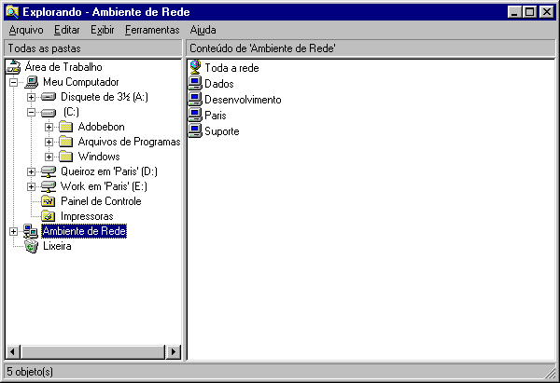560x383 pixels.
Task: Minimize the Explorando window
Action: click(x=514, y=12)
